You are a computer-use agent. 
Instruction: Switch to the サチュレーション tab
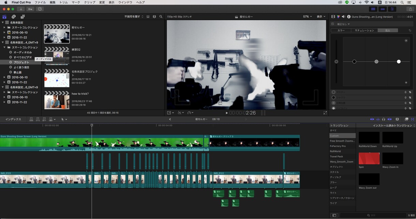365,30
